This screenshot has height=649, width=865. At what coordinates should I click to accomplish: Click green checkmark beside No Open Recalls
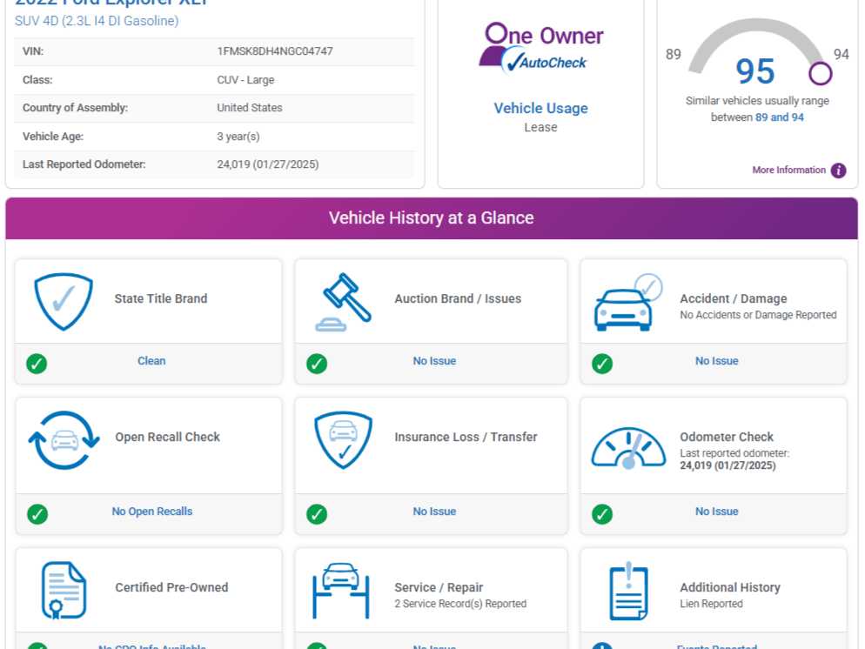click(37, 514)
